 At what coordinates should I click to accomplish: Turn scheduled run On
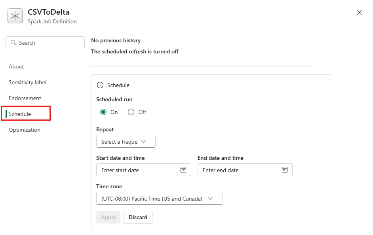pos(103,112)
